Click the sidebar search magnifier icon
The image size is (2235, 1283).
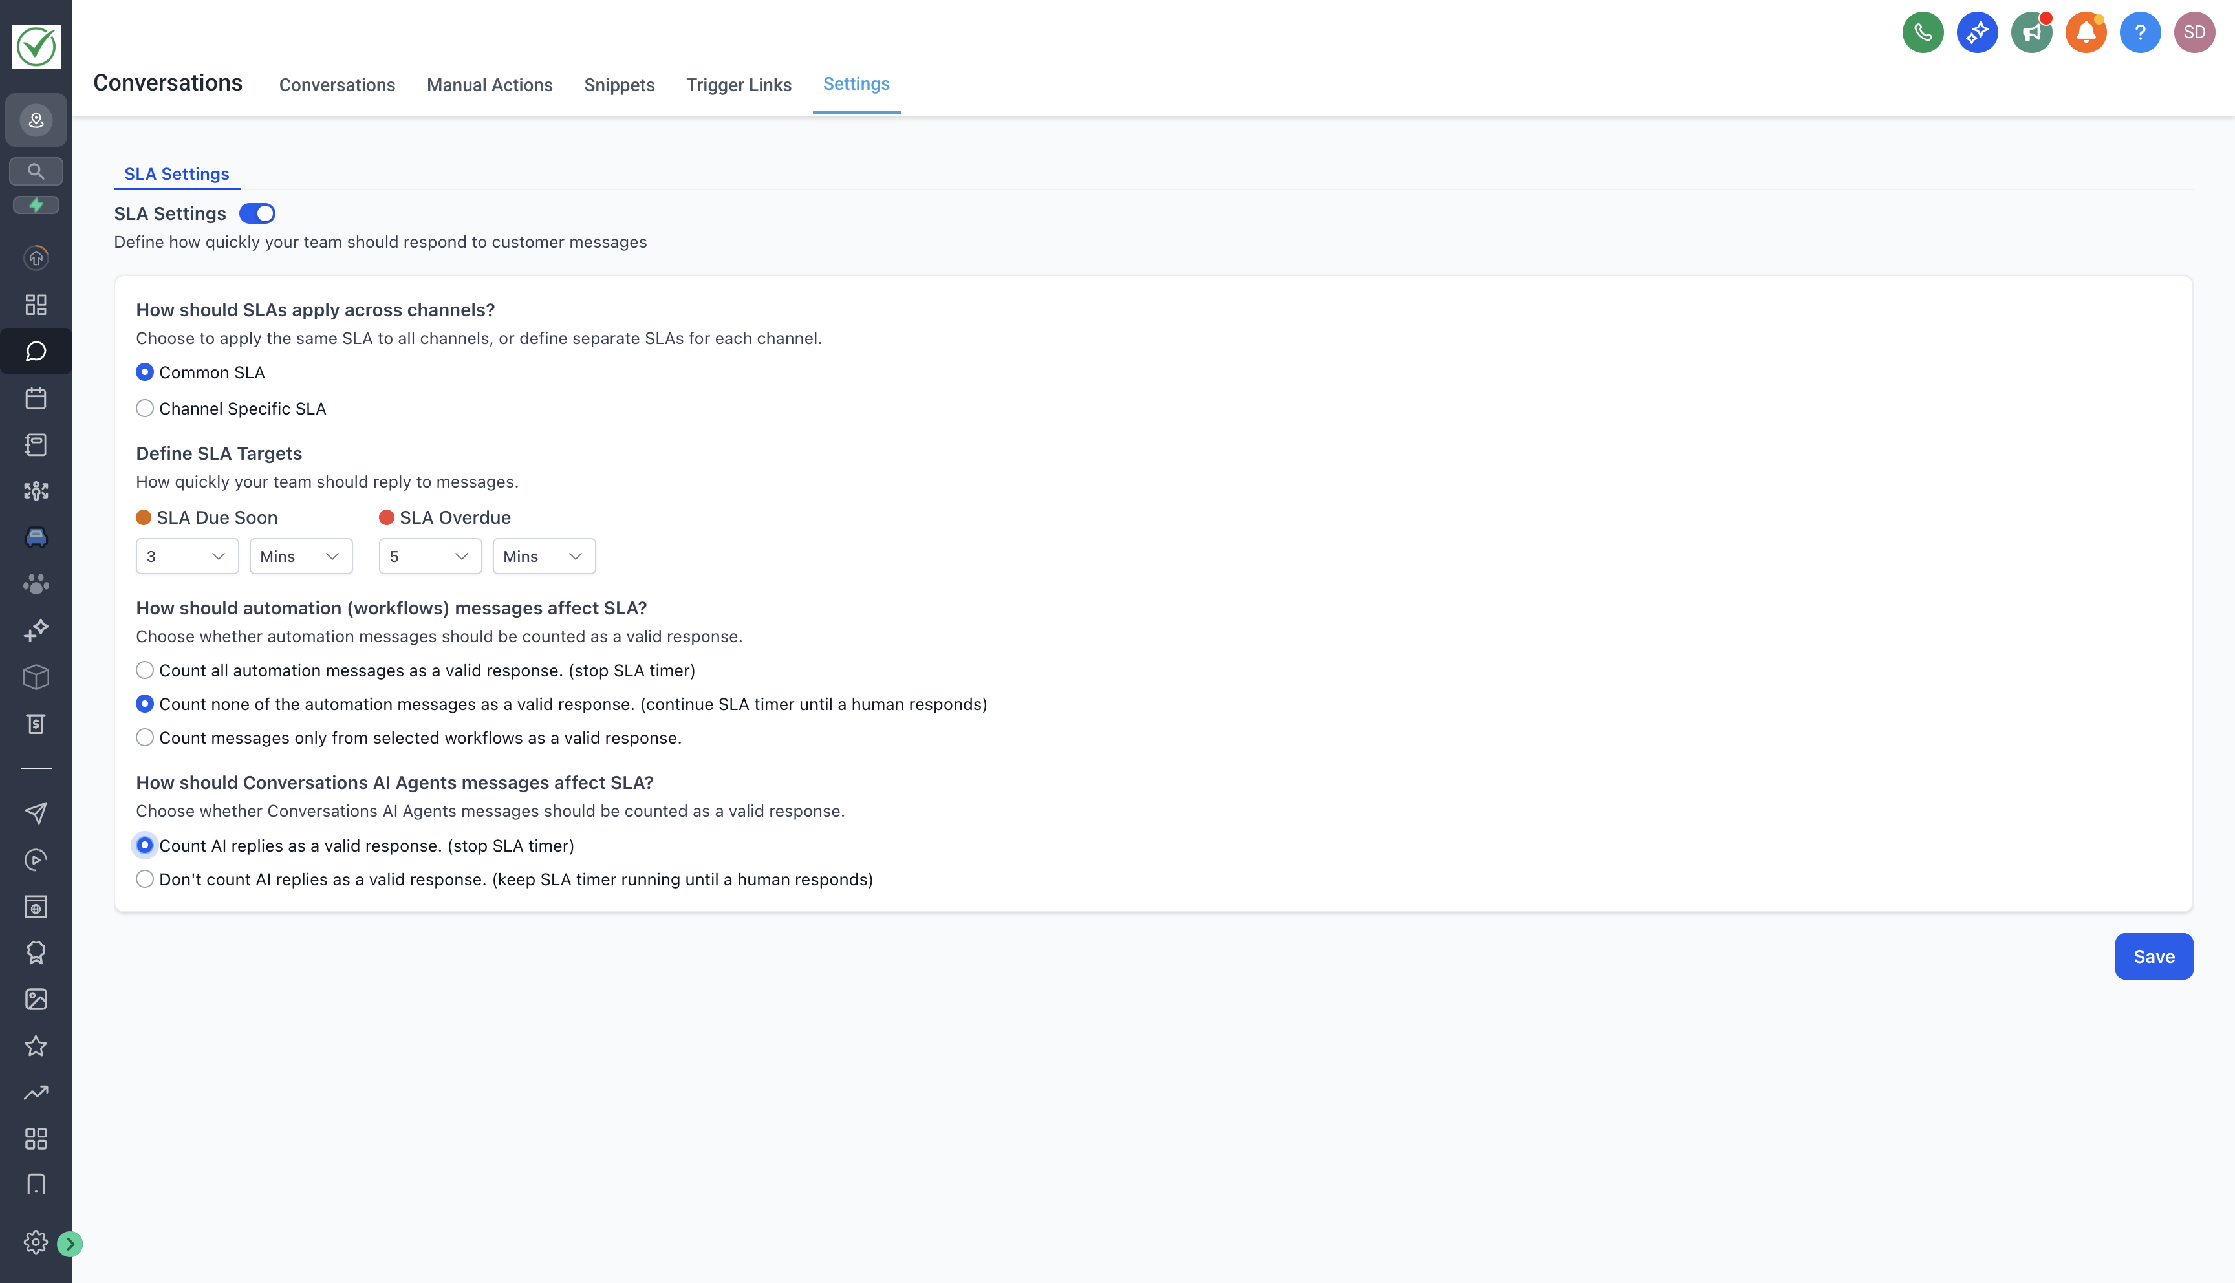[x=35, y=171]
